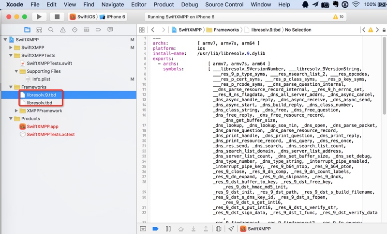Viewport: 387px width, 234px height.
Task: Click the jump bar warning icon
Action: click(371, 30)
